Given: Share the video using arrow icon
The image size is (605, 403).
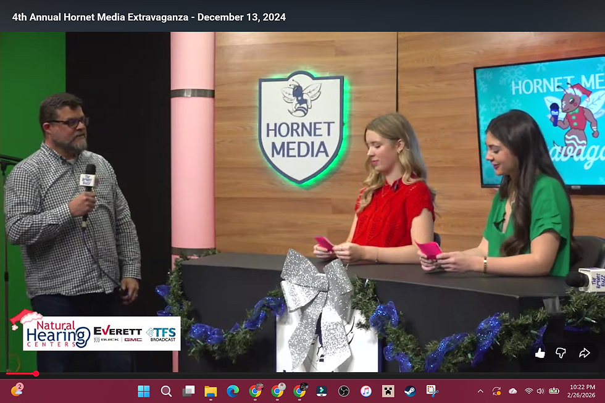Looking at the screenshot, I should (585, 353).
